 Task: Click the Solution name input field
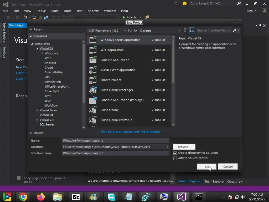(116, 153)
